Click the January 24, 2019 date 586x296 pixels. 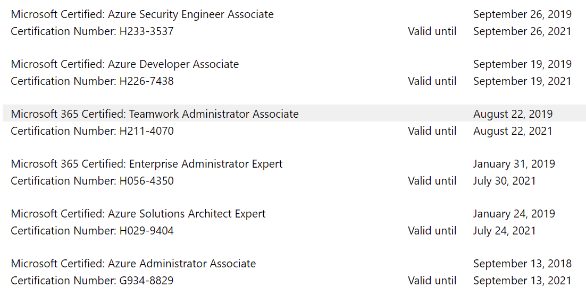(514, 214)
